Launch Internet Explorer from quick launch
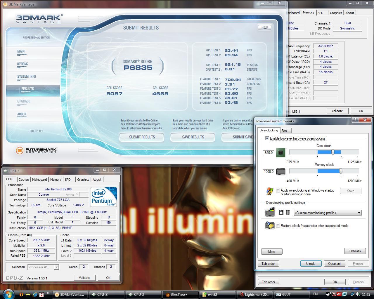This screenshot has width=374, height=299. coord(35,294)
